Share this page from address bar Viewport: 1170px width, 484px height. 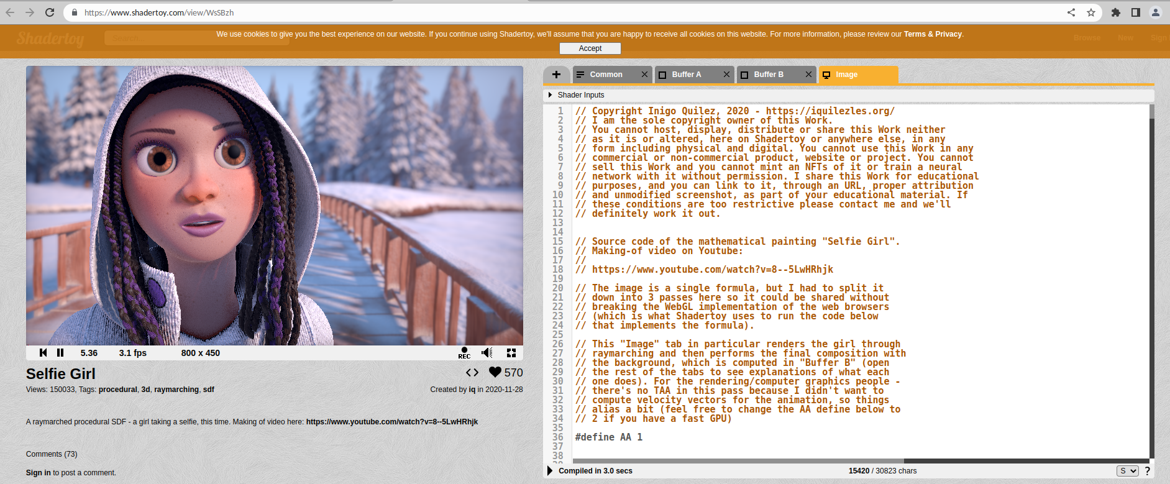[1071, 12]
